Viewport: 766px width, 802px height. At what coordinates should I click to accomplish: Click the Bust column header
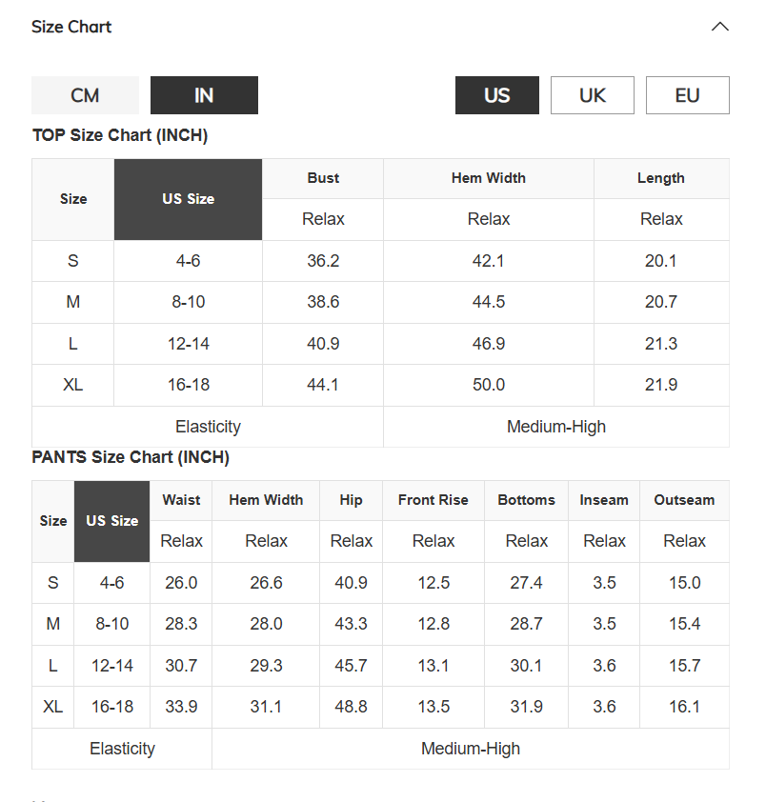pyautogui.click(x=323, y=178)
